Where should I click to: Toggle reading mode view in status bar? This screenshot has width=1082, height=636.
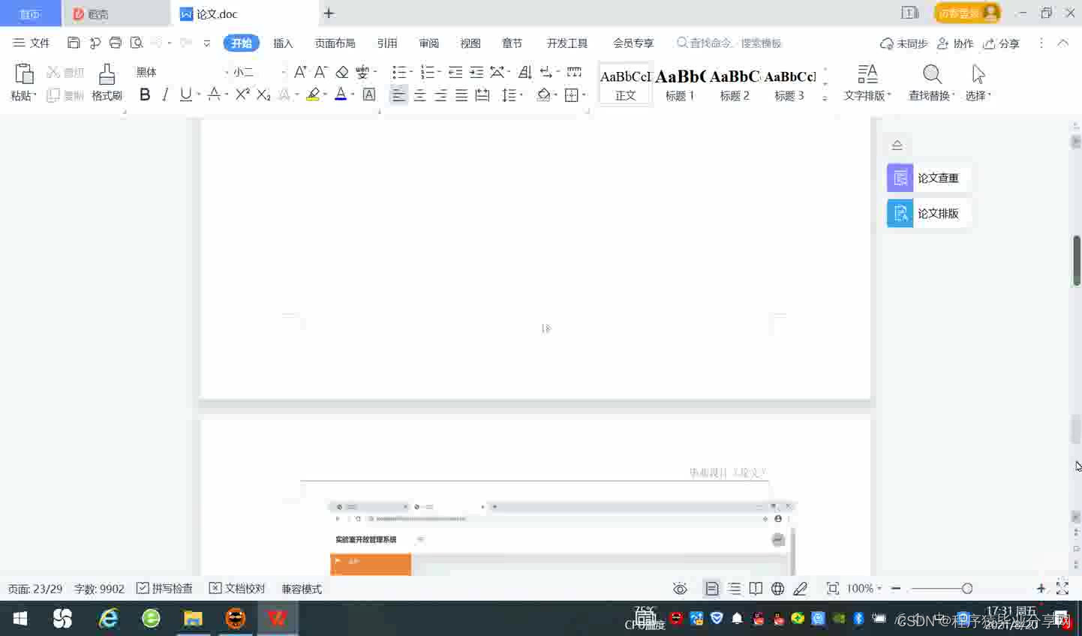pos(756,589)
